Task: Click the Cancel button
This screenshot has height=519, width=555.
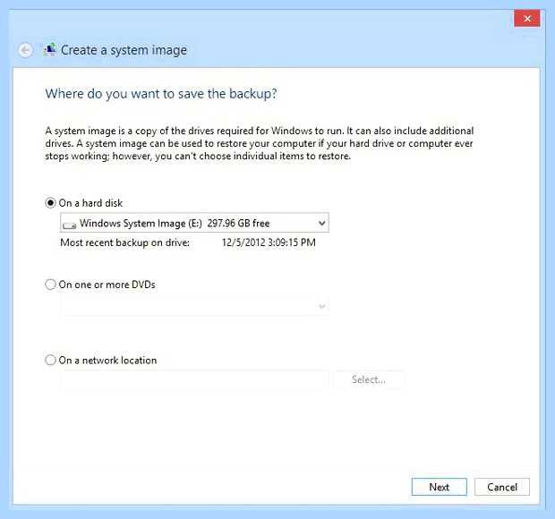Action: tap(502, 487)
